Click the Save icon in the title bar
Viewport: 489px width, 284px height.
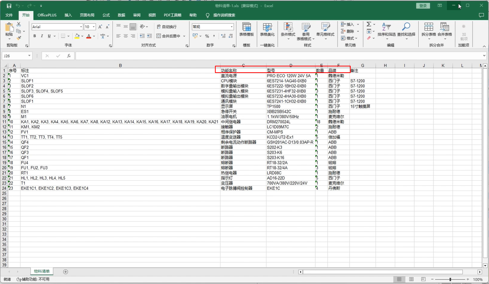[9, 6]
